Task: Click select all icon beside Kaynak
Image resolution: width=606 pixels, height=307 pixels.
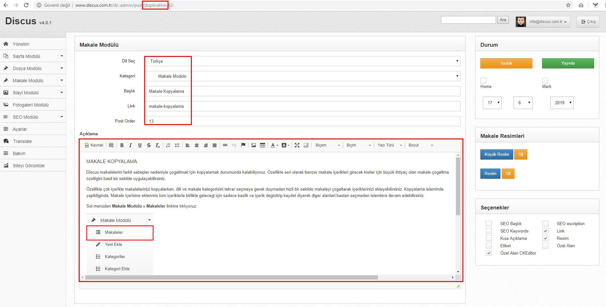Action: pos(111,145)
